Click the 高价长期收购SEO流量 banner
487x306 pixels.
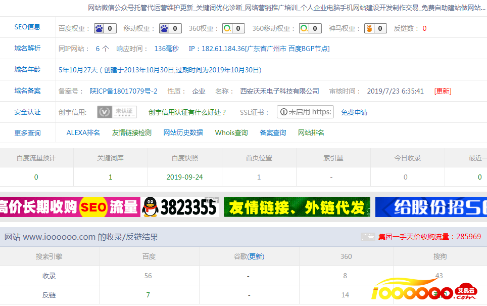pyautogui.click(x=70, y=207)
